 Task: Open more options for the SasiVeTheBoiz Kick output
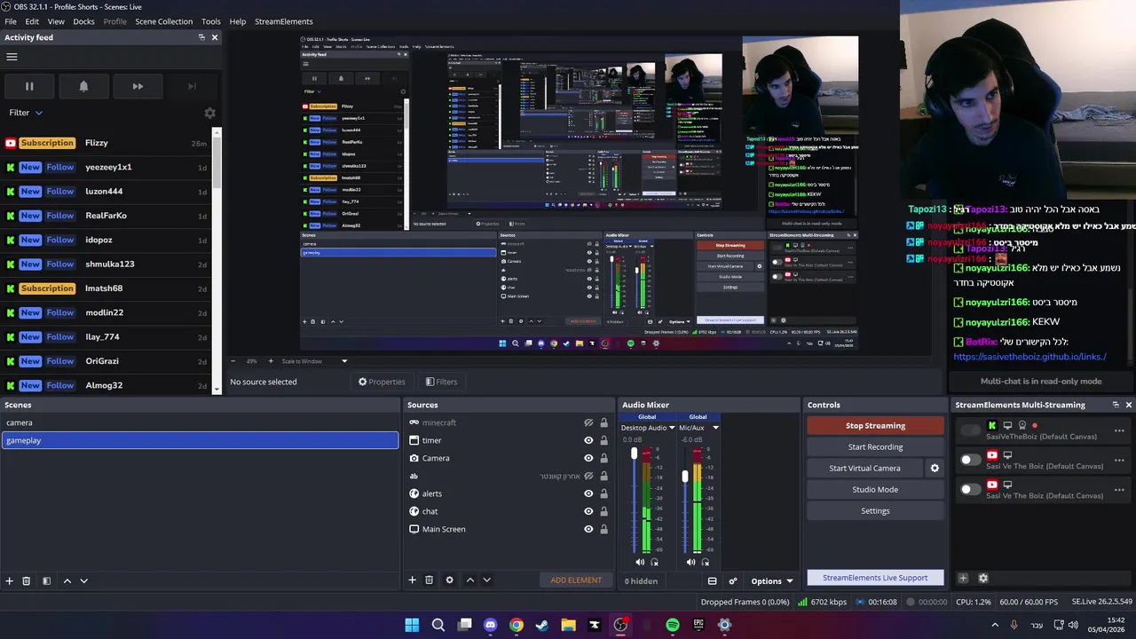[1119, 430]
